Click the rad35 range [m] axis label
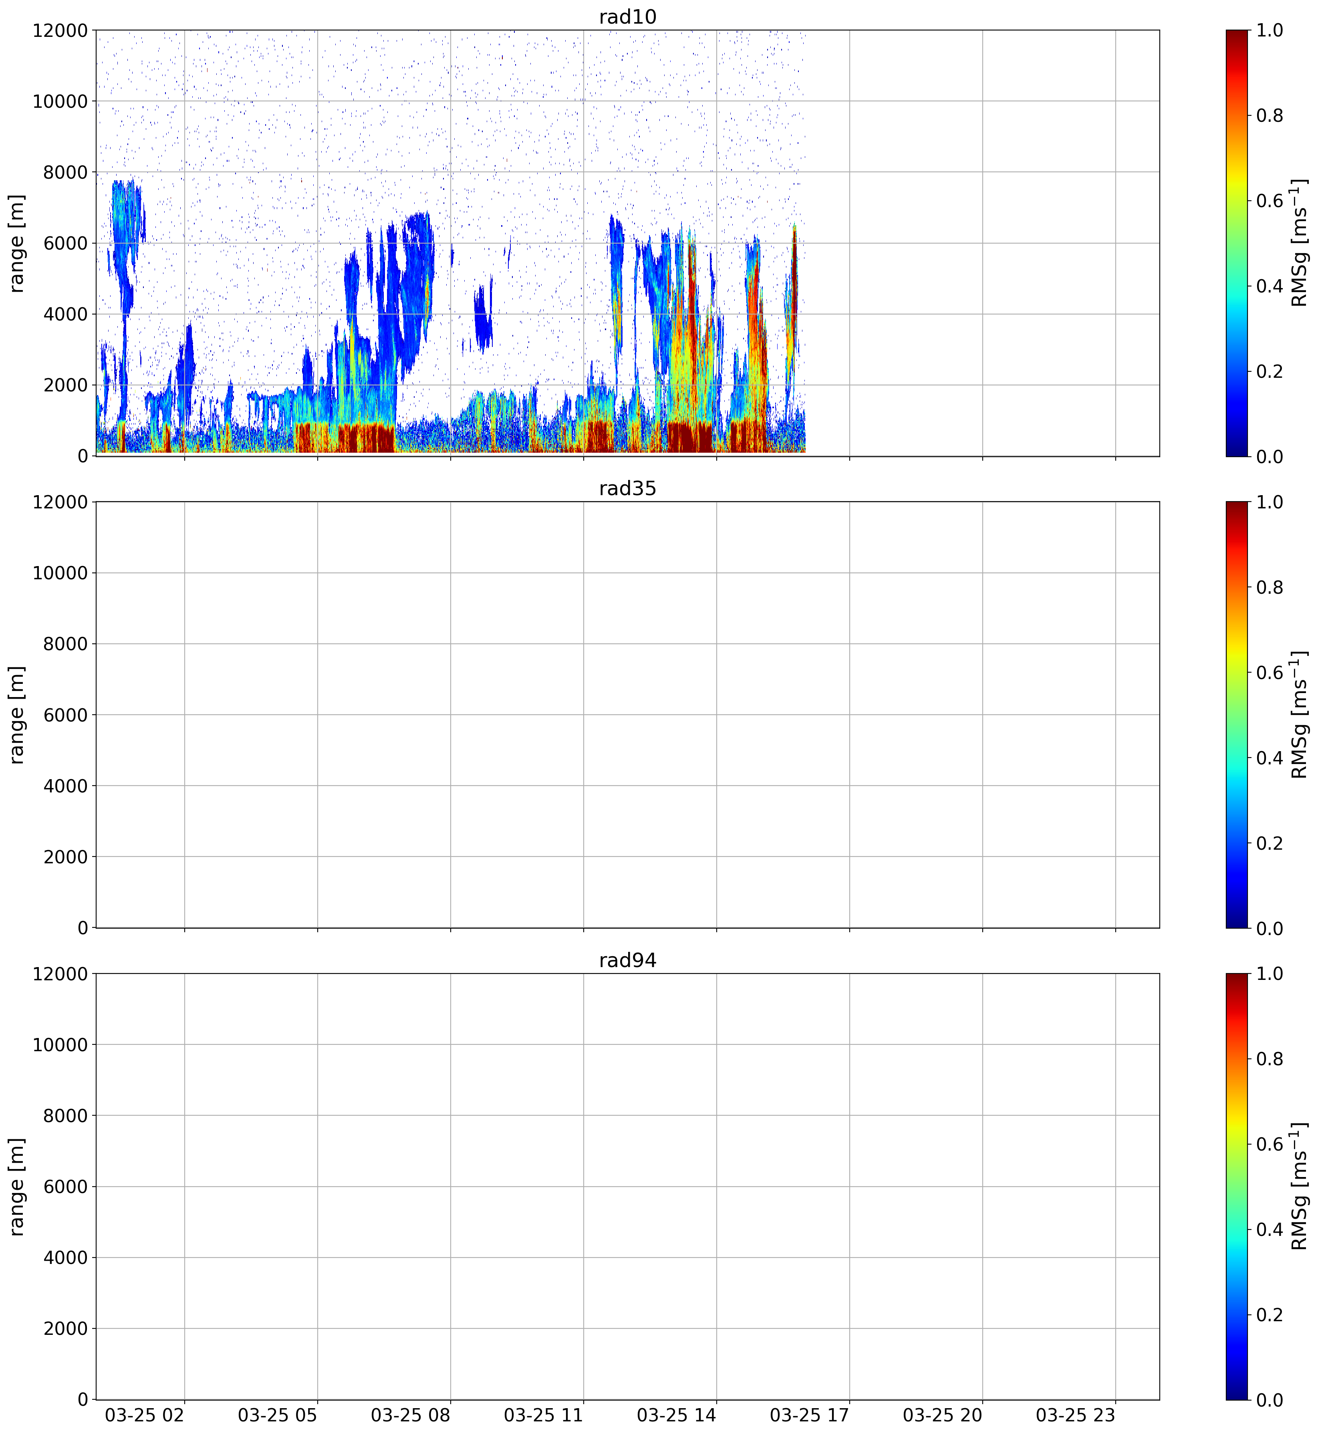This screenshot has width=1320, height=1433. click(17, 714)
